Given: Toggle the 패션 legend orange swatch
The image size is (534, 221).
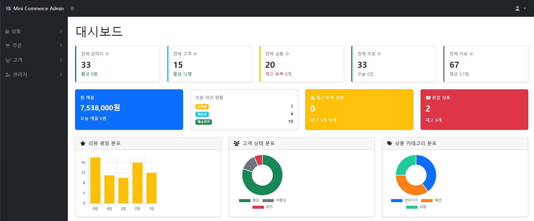Looking at the screenshot, I should (427, 200).
